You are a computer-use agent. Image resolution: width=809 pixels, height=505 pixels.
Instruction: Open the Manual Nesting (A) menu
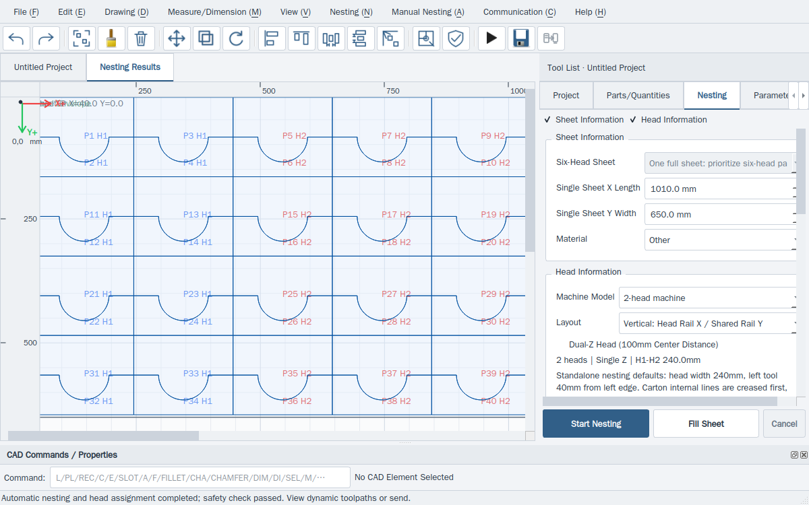click(428, 12)
